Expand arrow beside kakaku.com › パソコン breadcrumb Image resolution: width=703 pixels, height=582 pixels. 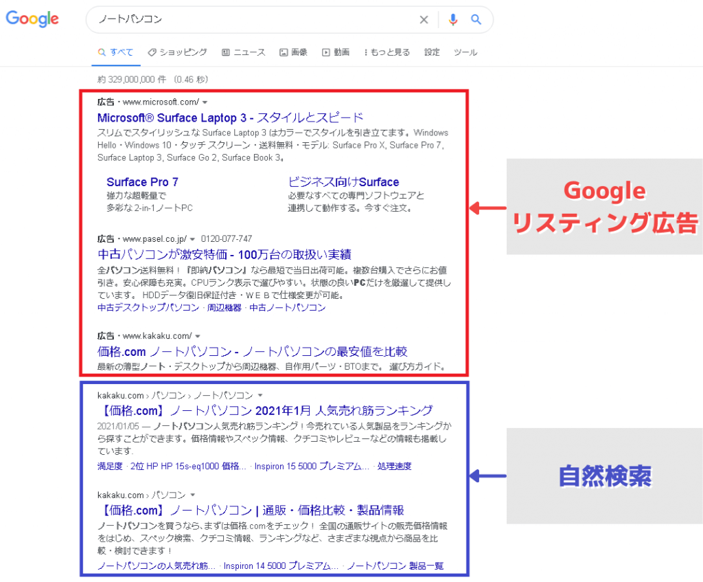(193, 495)
